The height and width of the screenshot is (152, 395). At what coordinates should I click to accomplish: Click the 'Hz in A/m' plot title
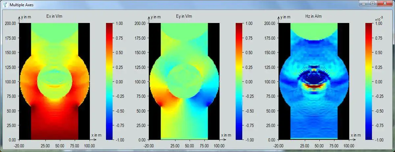[x=314, y=16]
